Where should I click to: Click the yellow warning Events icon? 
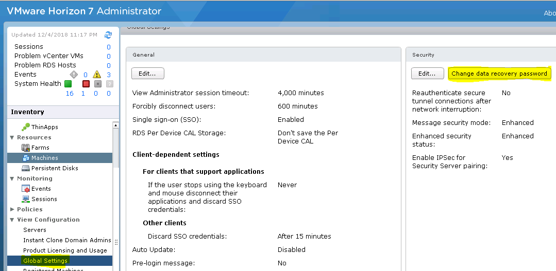(96, 75)
